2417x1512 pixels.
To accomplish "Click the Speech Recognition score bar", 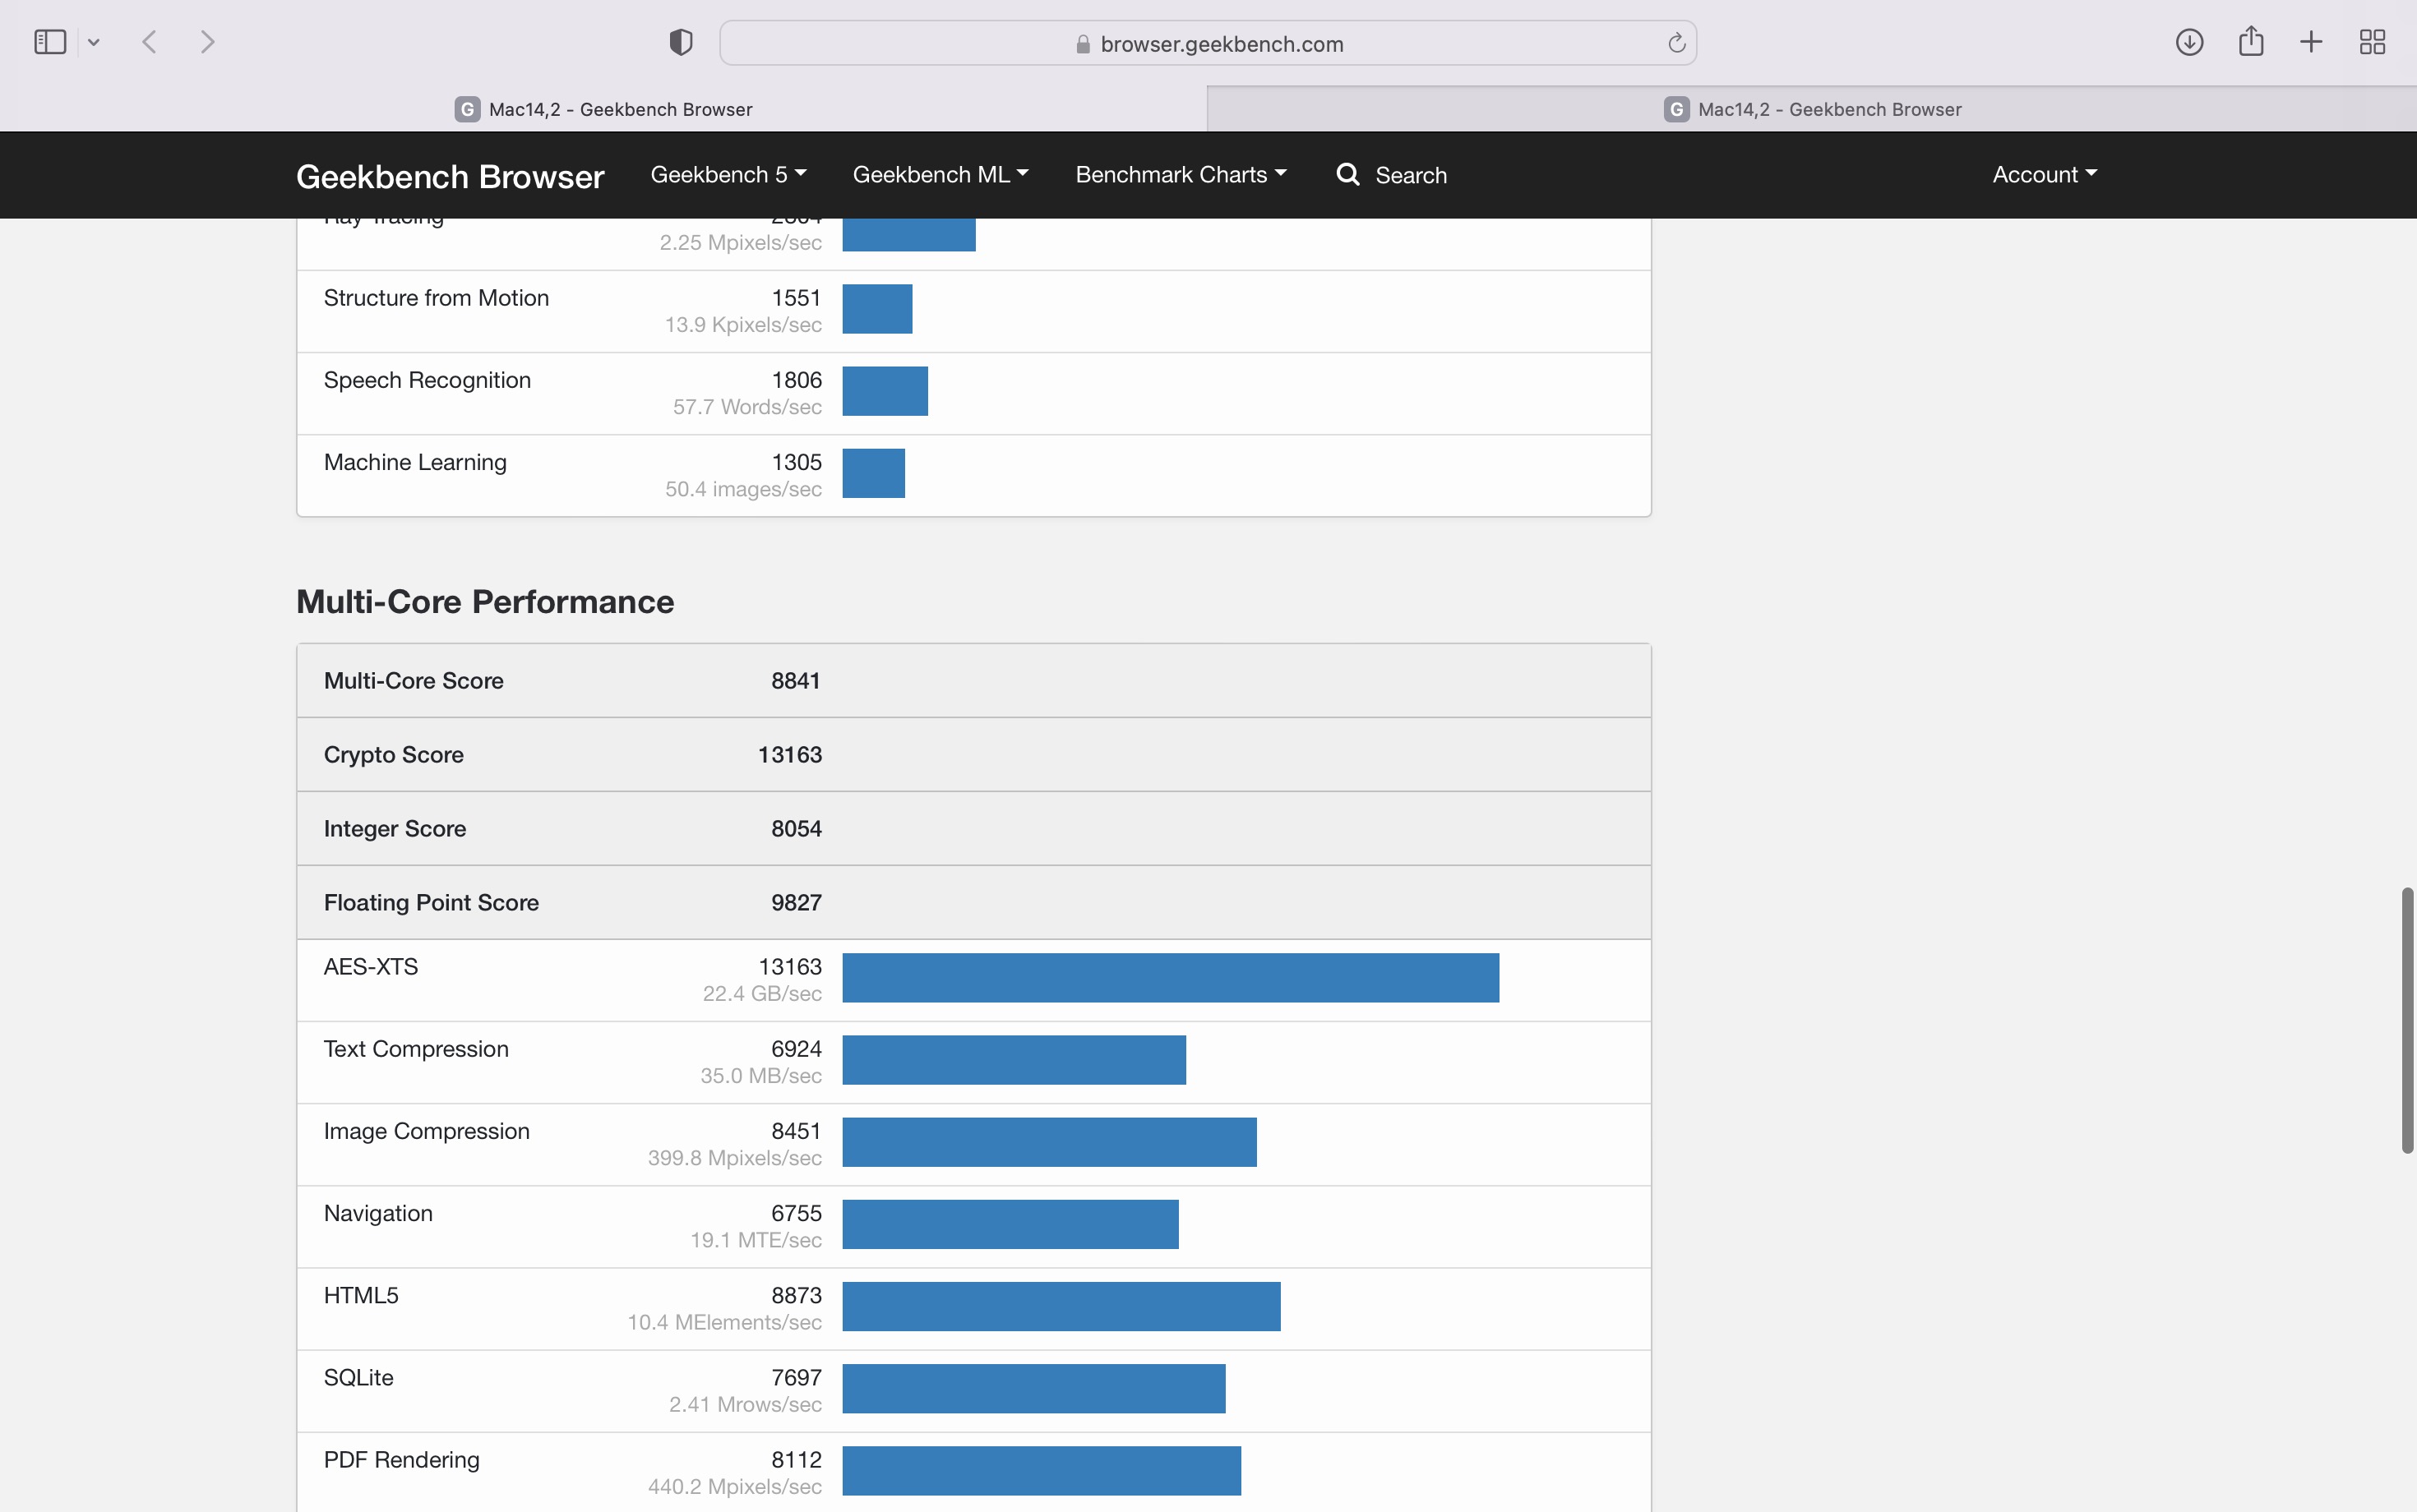I will point(885,392).
